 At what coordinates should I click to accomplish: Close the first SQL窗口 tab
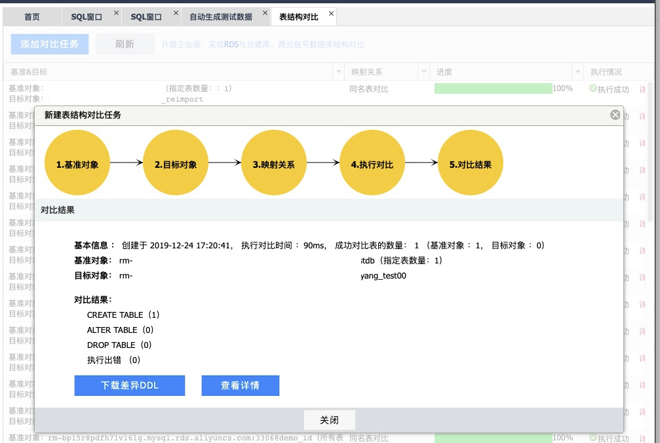point(116,13)
